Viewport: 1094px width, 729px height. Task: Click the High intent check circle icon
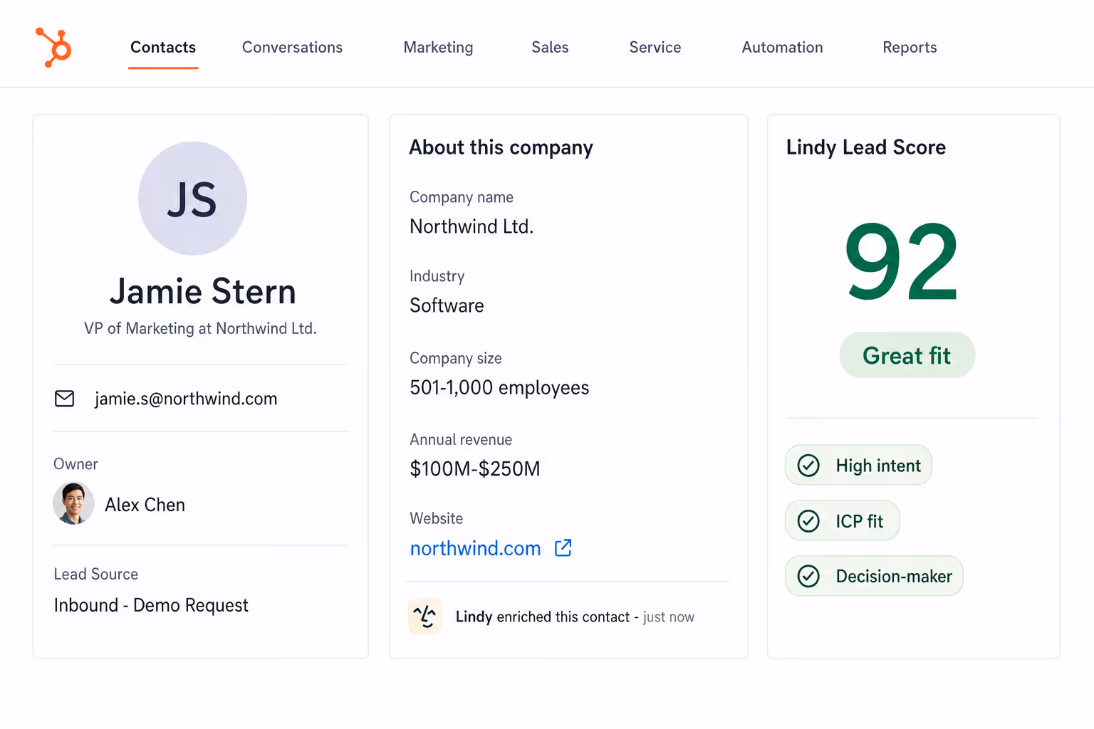pyautogui.click(x=808, y=466)
